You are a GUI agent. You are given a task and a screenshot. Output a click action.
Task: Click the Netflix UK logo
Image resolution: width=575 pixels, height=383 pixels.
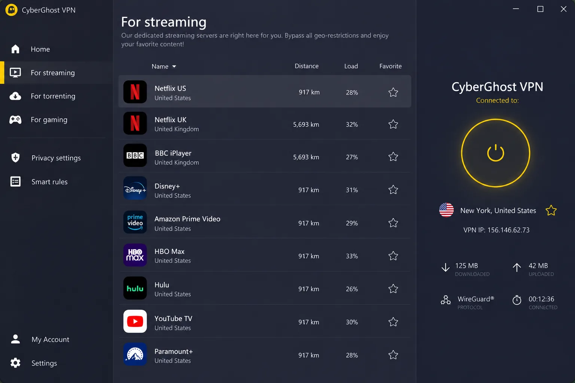135,123
